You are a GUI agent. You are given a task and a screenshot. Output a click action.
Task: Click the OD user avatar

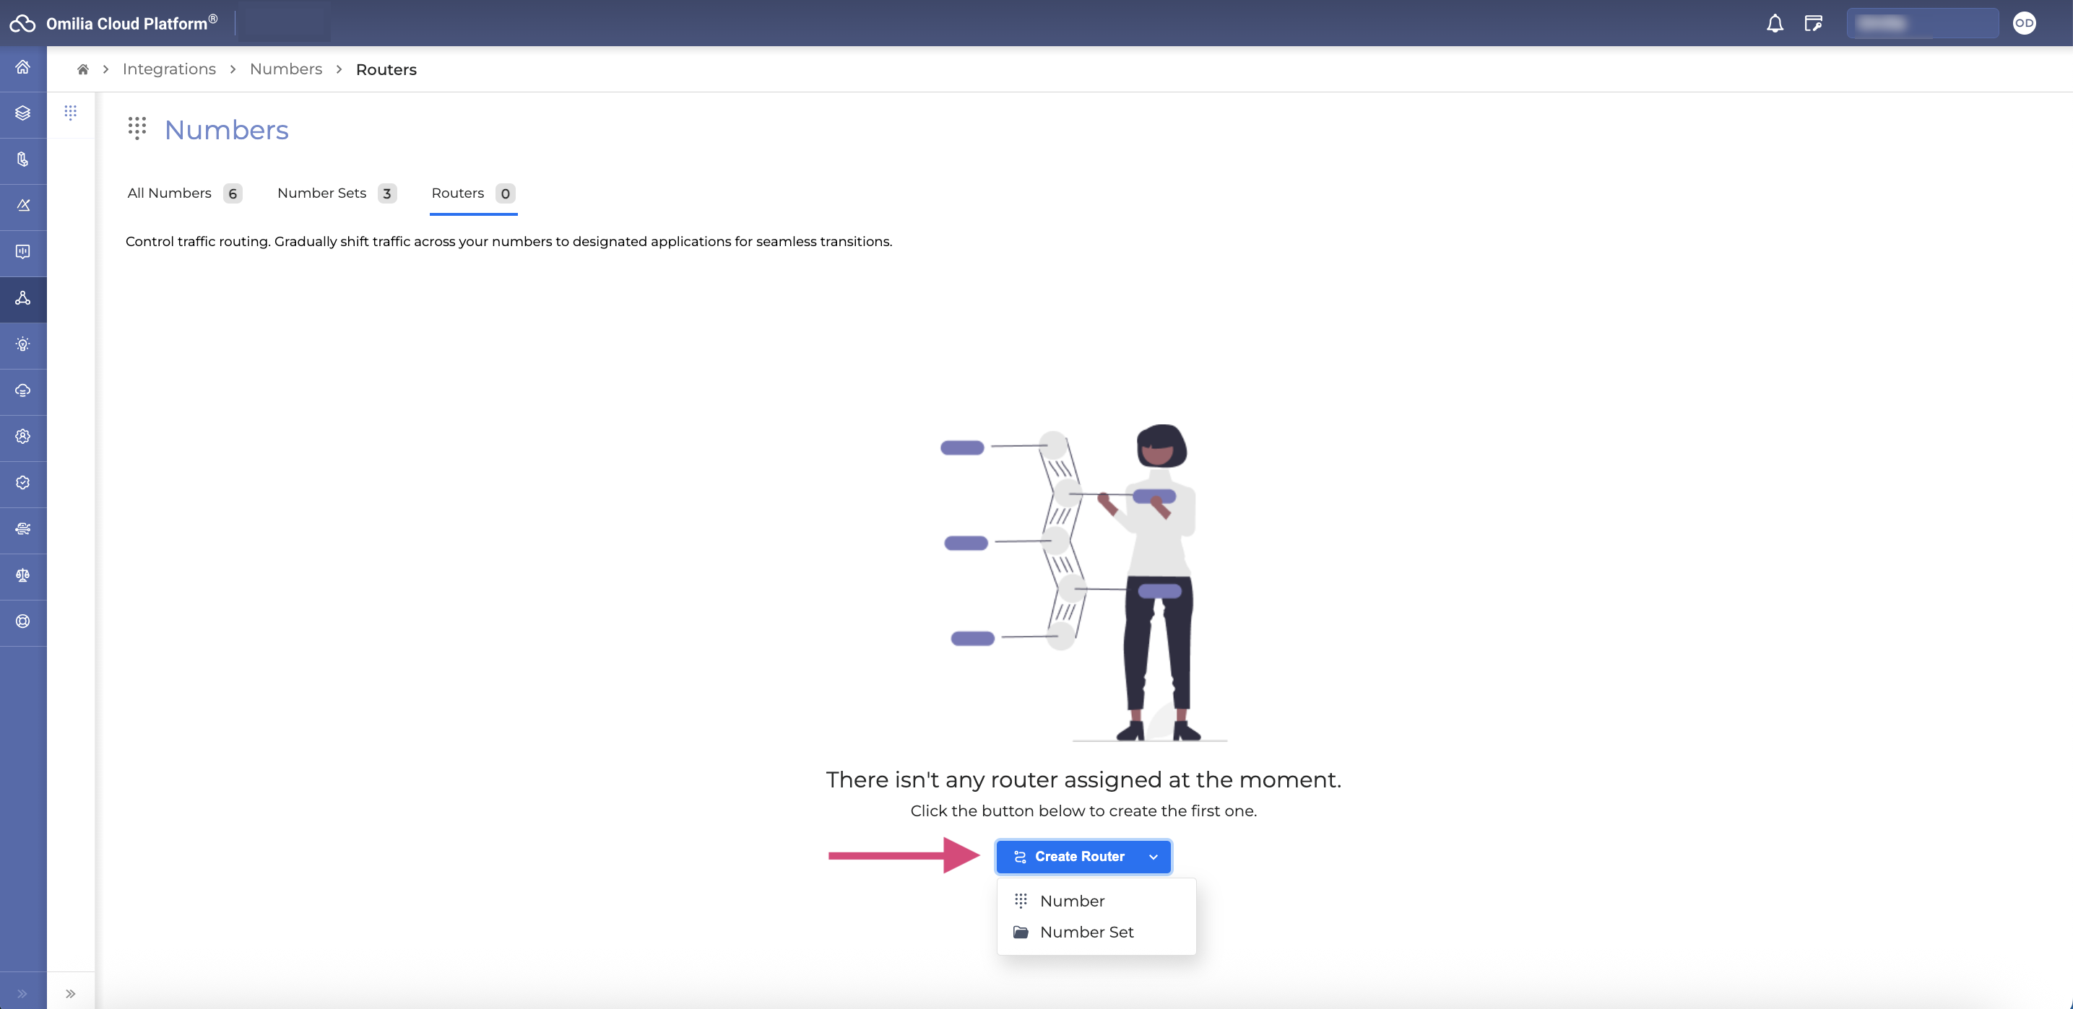tap(2024, 23)
